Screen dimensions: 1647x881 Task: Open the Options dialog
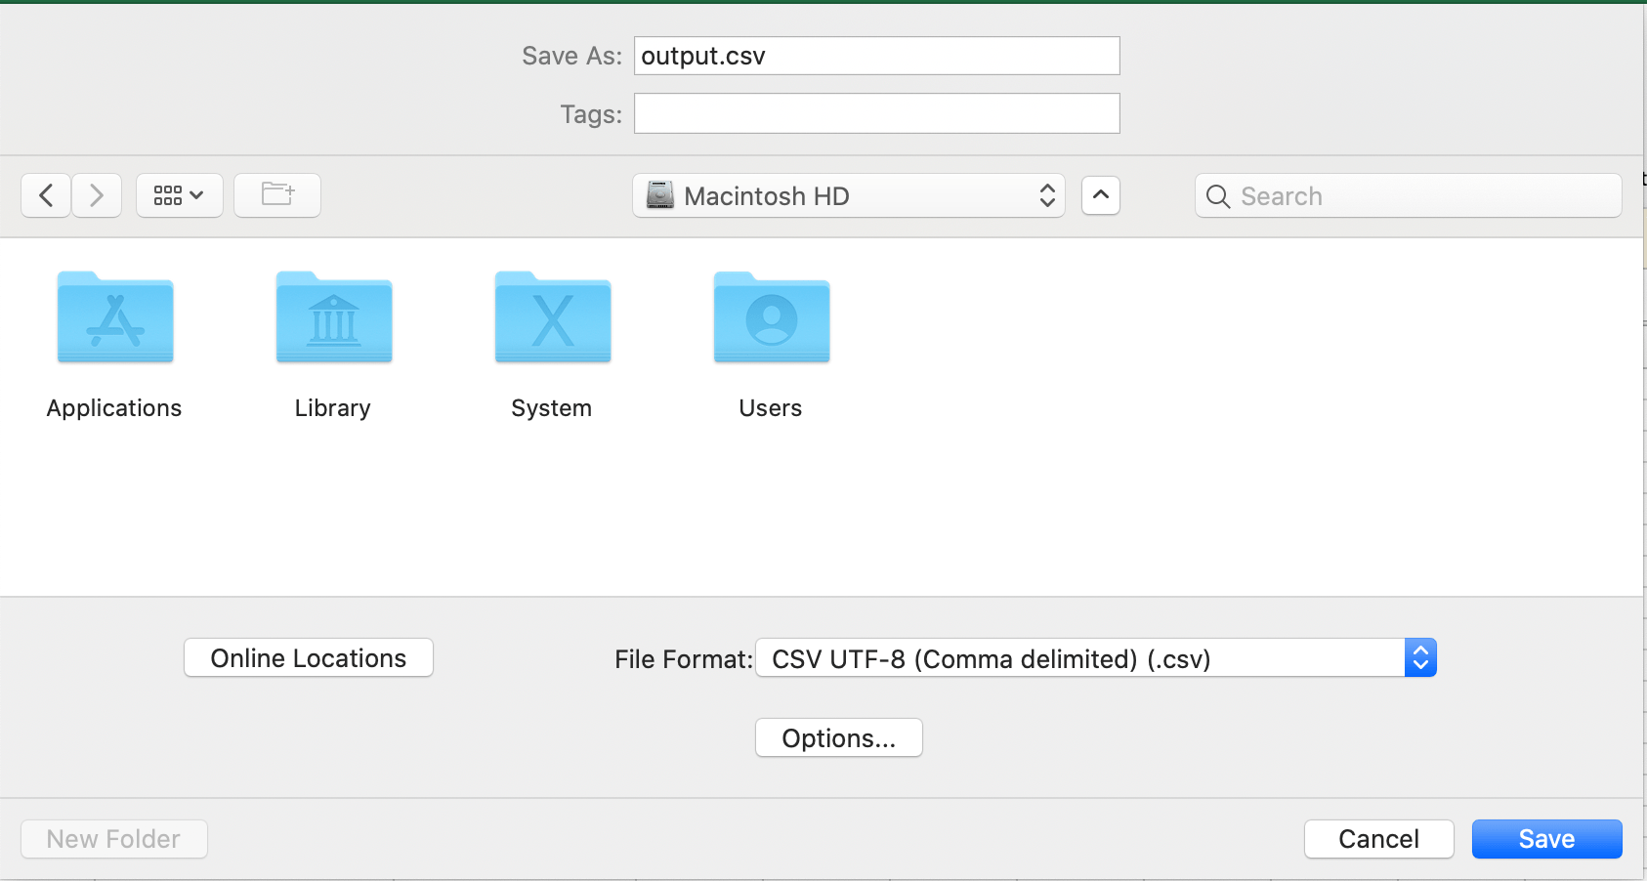click(x=838, y=737)
